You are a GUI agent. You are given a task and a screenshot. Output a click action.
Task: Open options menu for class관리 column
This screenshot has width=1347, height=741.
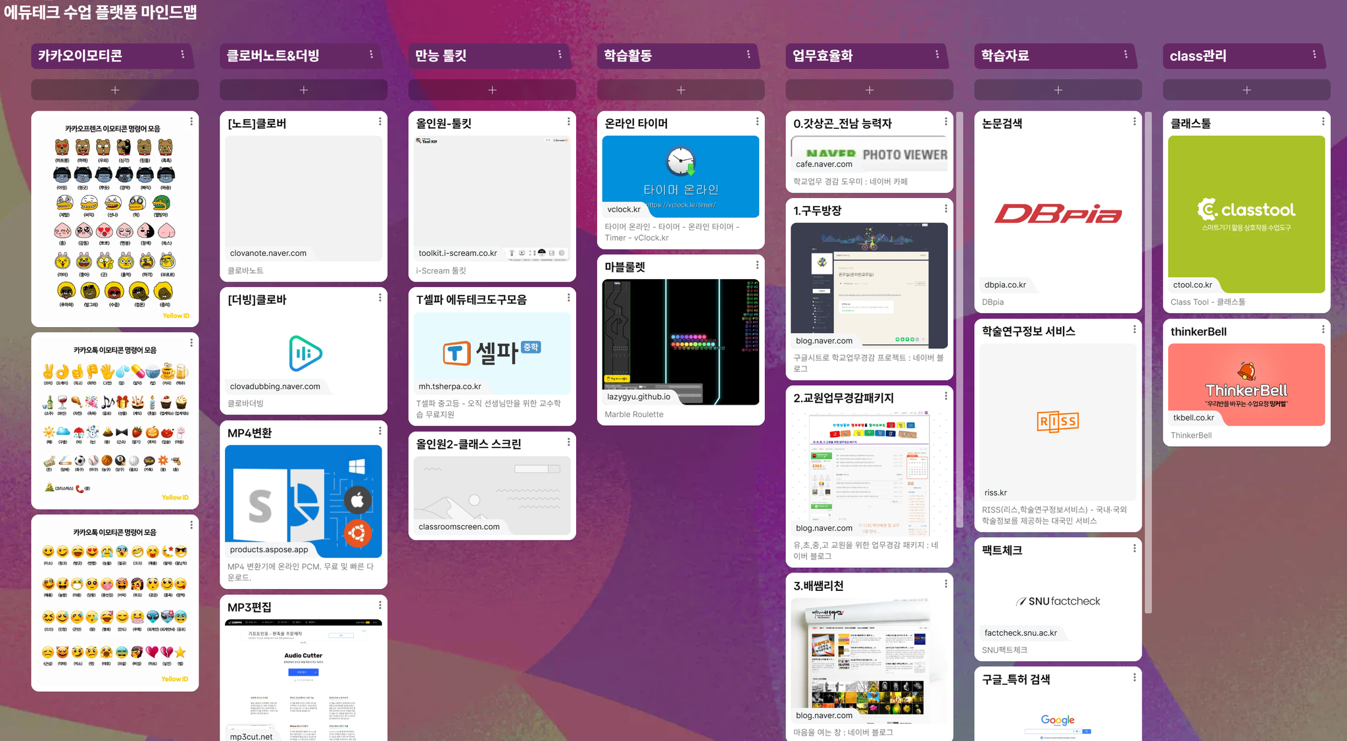tap(1314, 55)
